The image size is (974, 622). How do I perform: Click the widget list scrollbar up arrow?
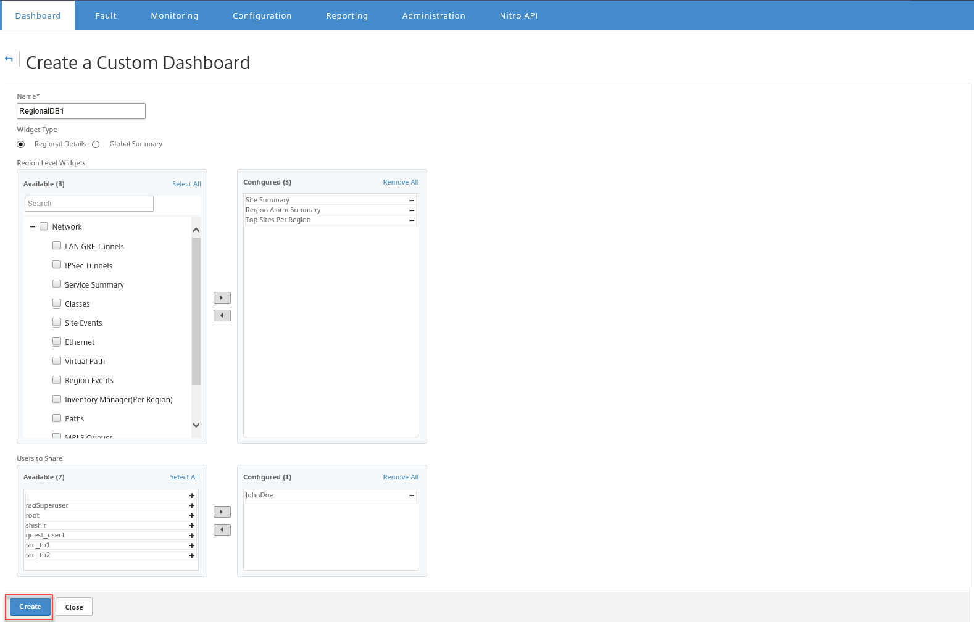(196, 230)
